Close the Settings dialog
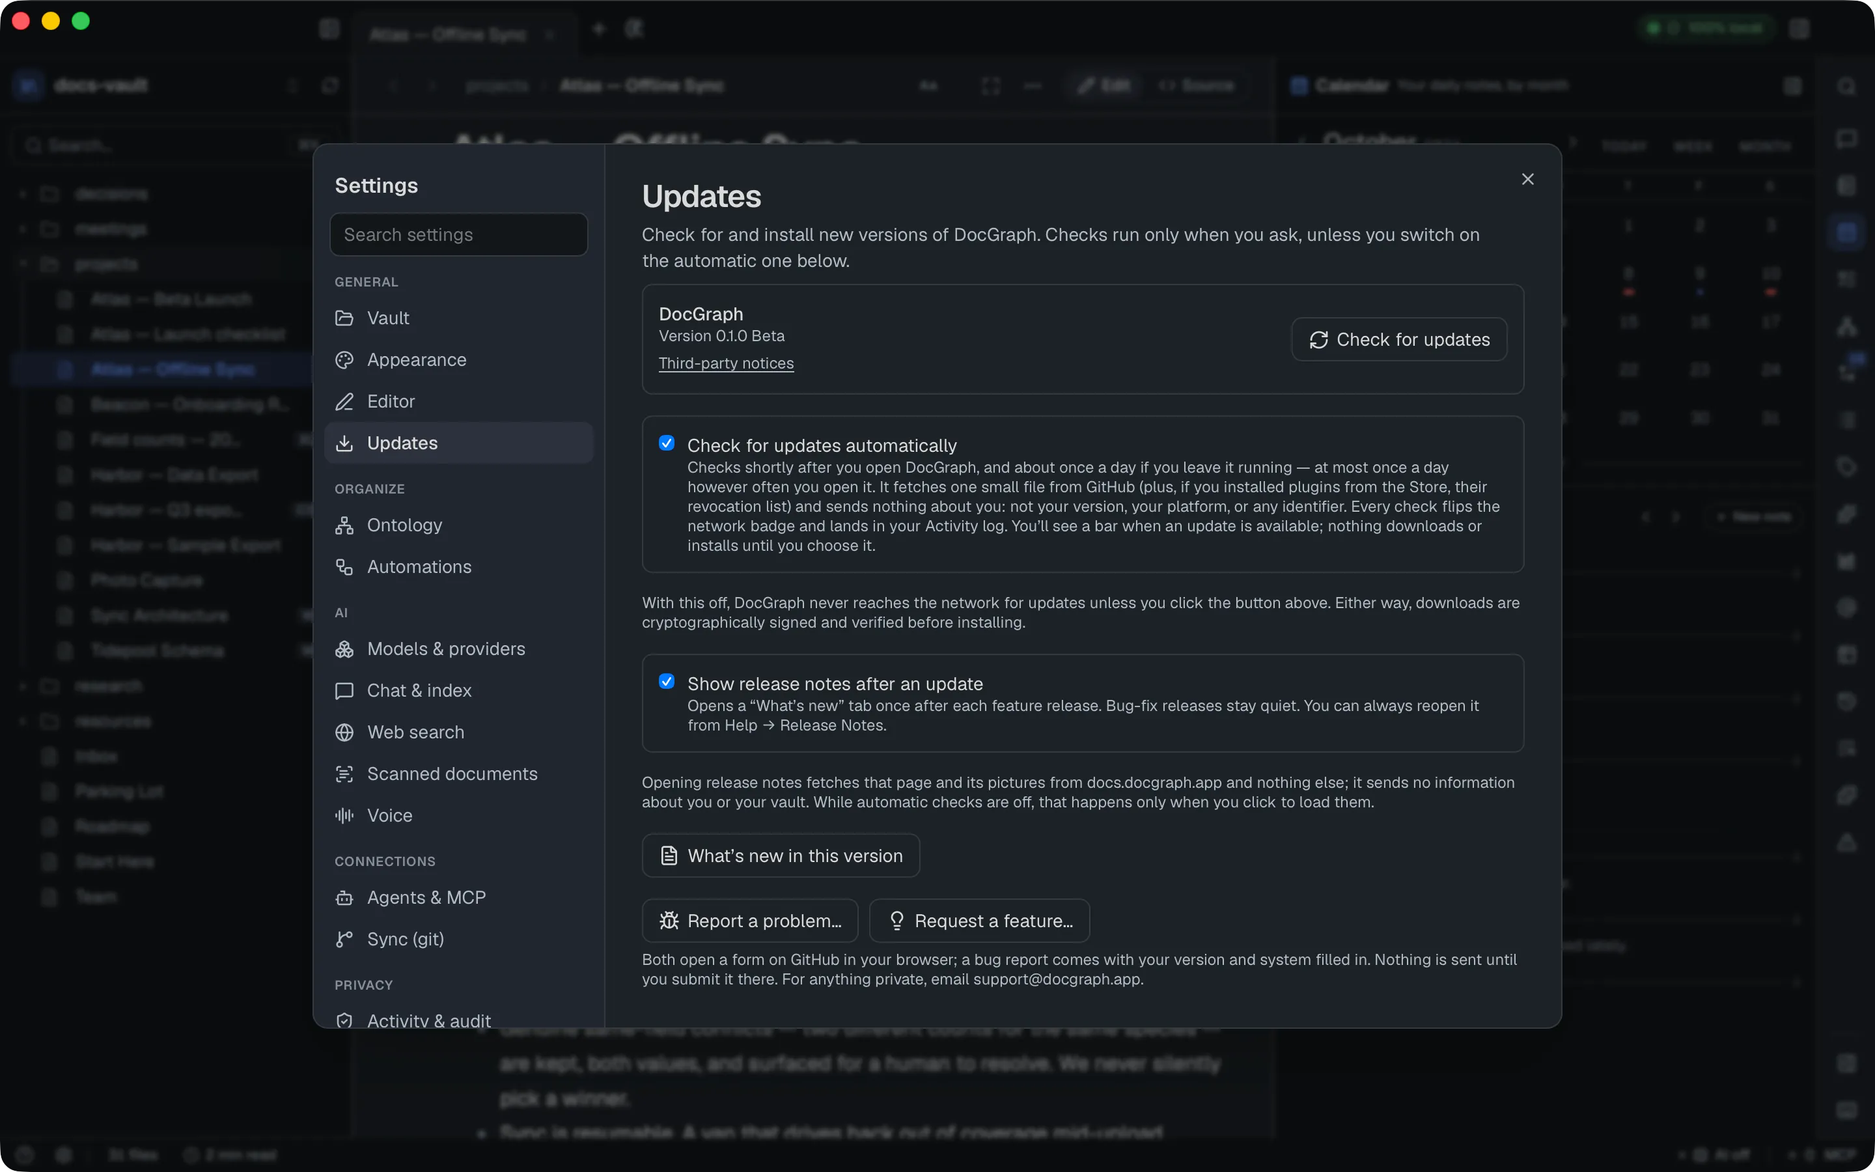 pos(1527,179)
